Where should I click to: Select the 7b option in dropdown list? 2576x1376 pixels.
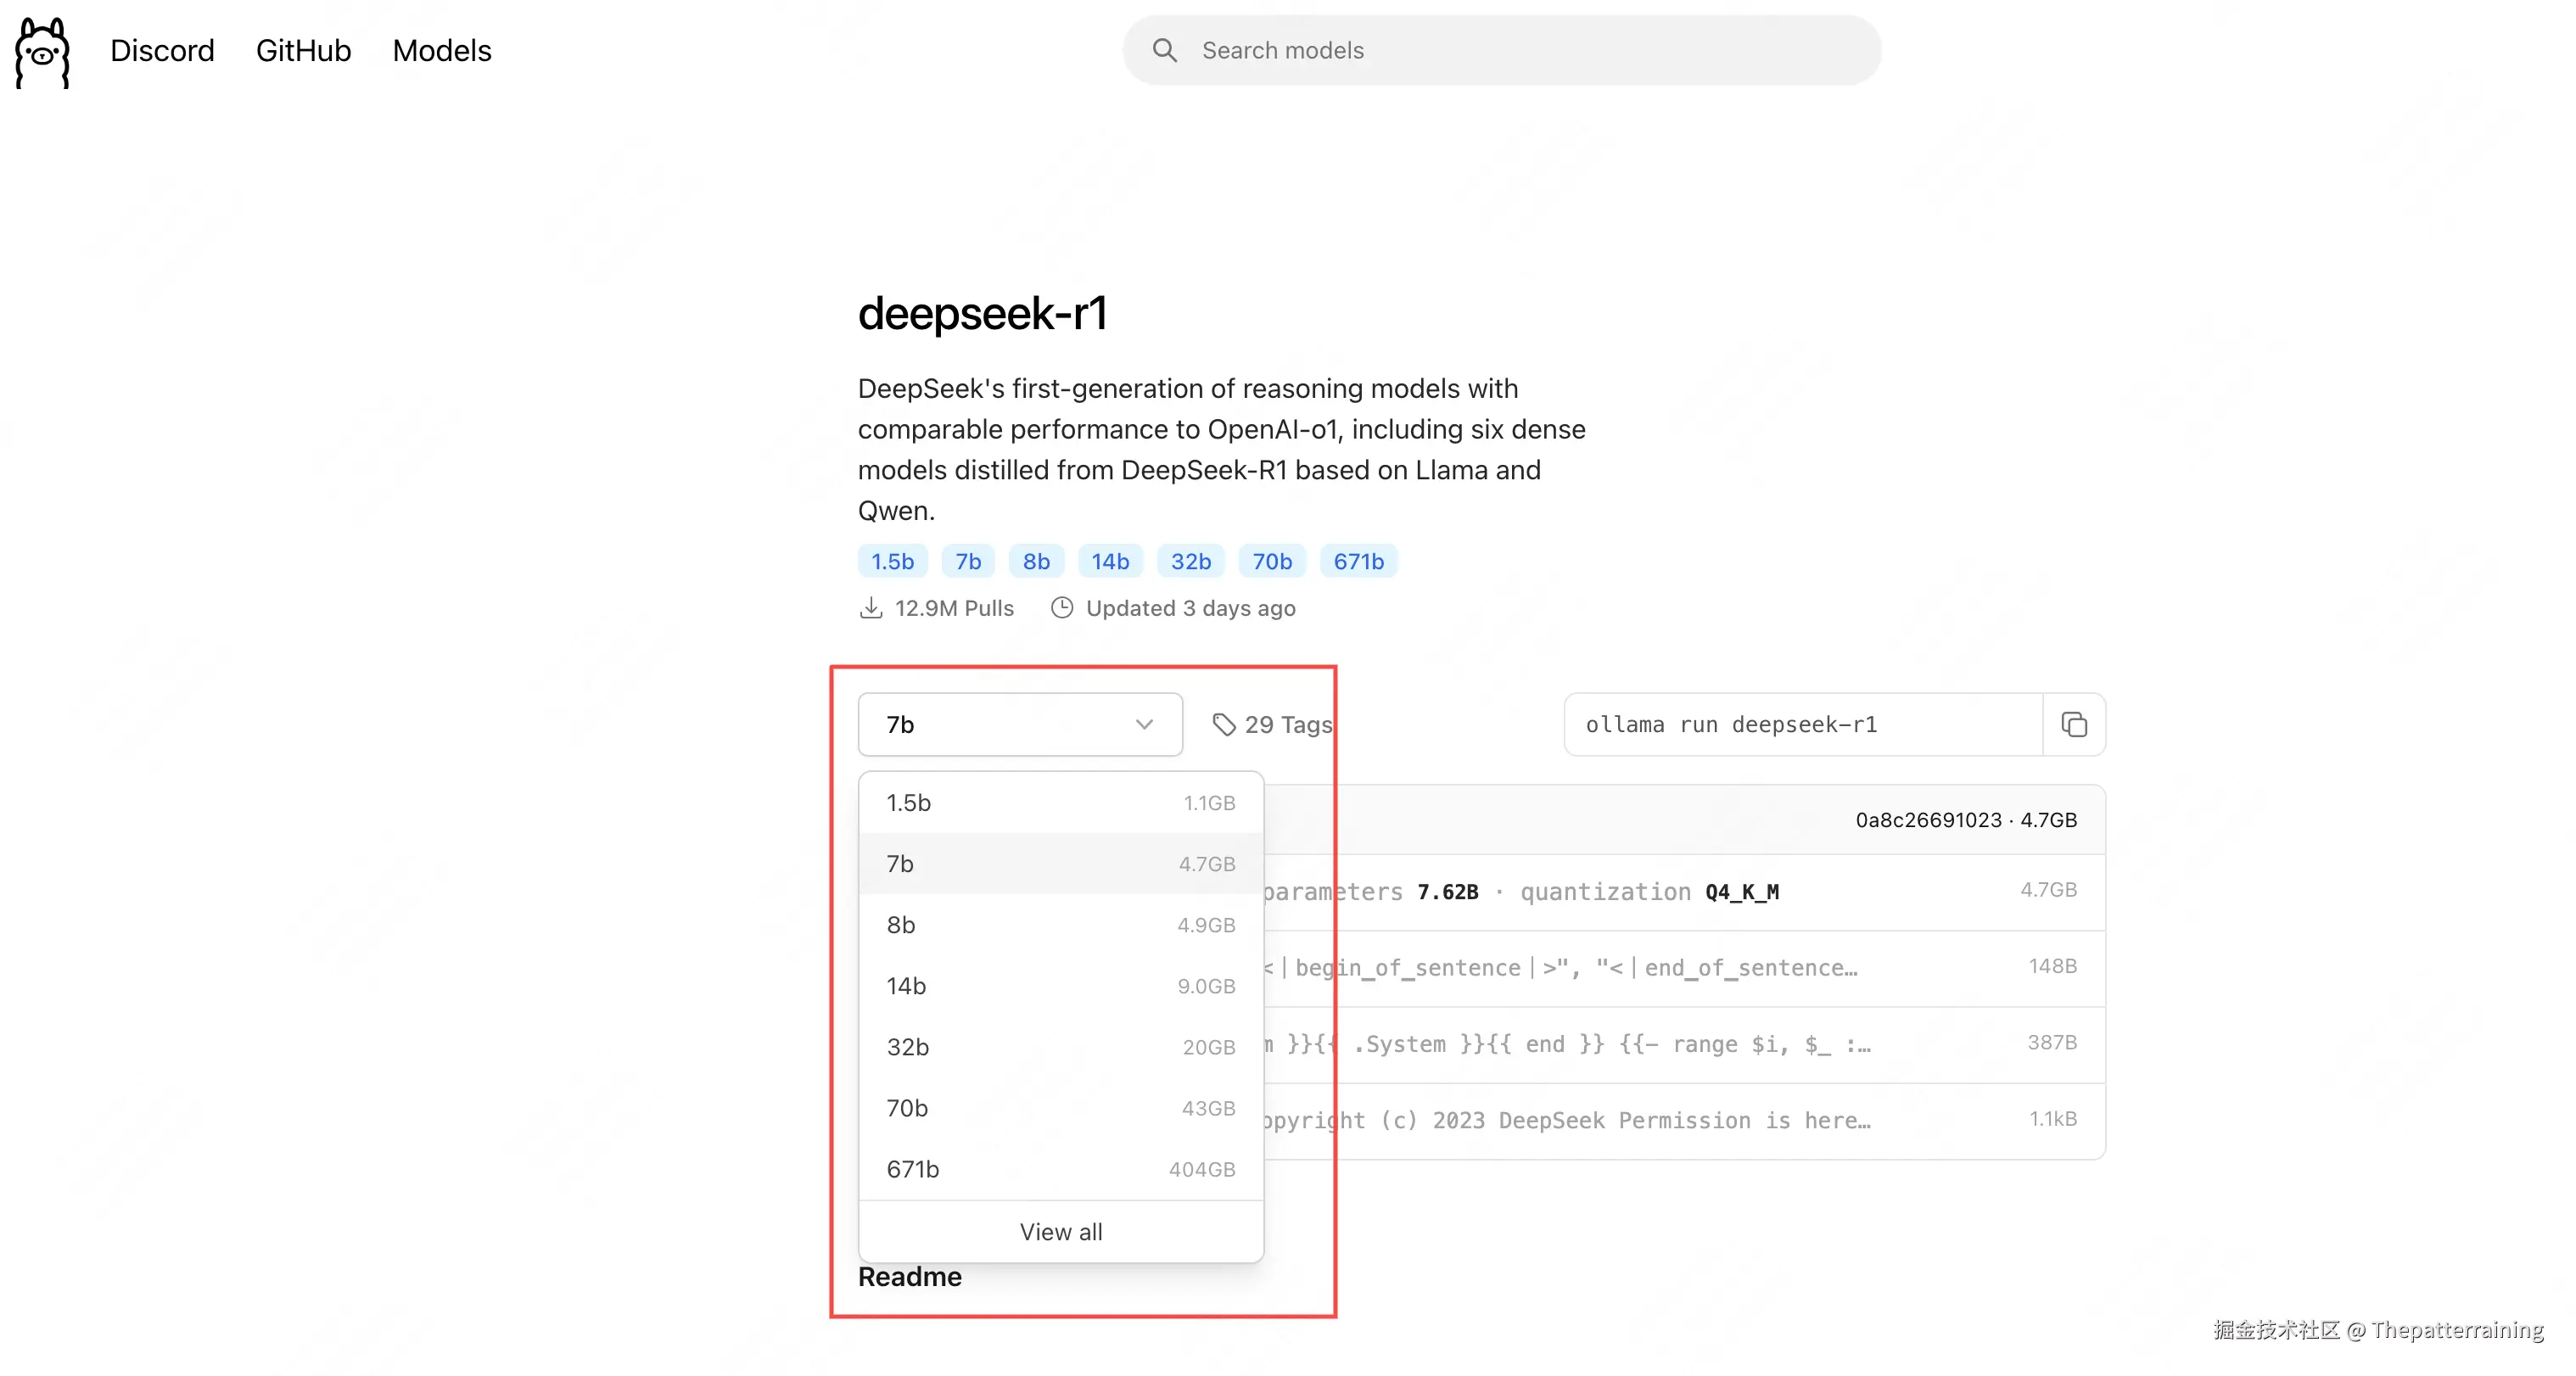[x=1060, y=863]
